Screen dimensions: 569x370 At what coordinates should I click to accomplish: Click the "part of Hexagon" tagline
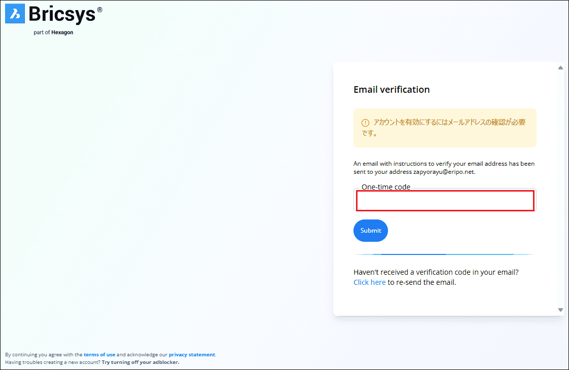pyautogui.click(x=53, y=32)
